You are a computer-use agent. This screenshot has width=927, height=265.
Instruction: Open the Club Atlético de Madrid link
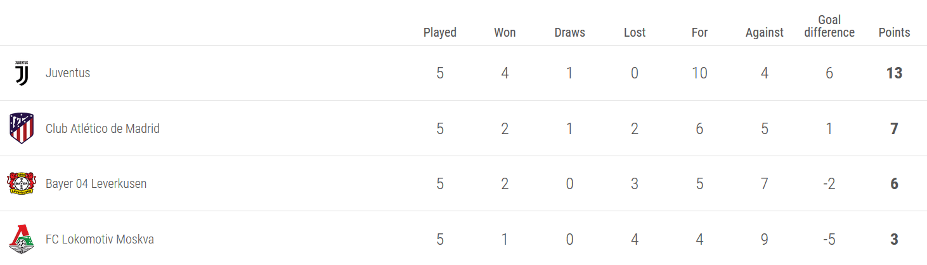[x=103, y=129]
